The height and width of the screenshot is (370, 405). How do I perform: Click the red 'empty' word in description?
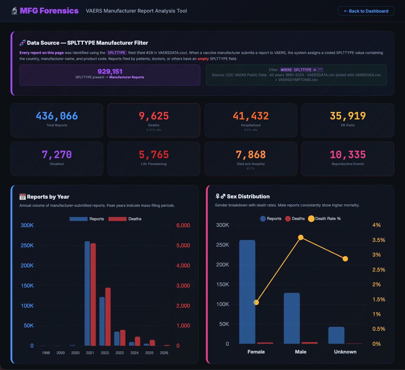203,59
